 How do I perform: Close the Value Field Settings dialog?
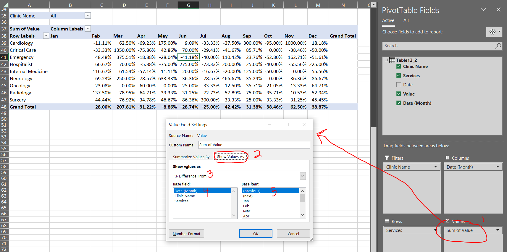pos(304,125)
